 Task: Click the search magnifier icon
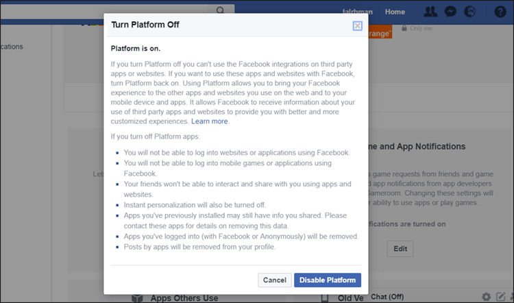click(221, 12)
